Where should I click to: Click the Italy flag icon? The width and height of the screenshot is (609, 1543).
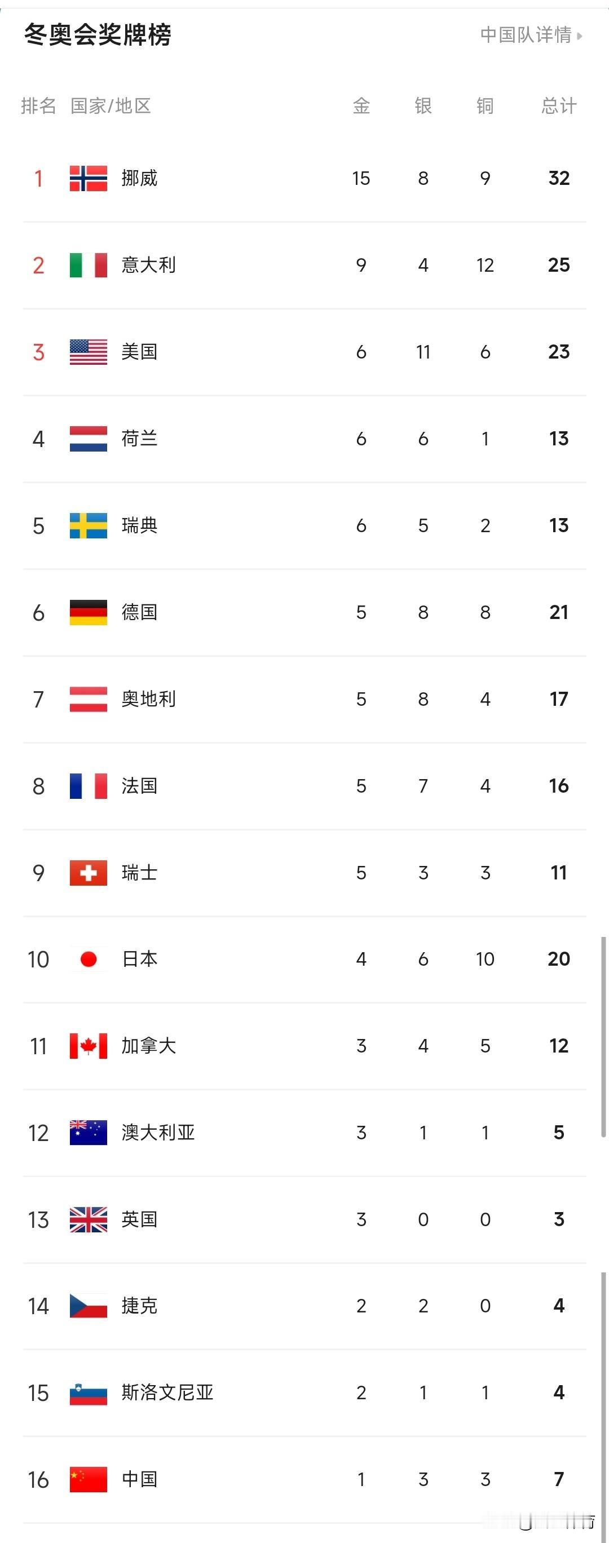tap(88, 265)
